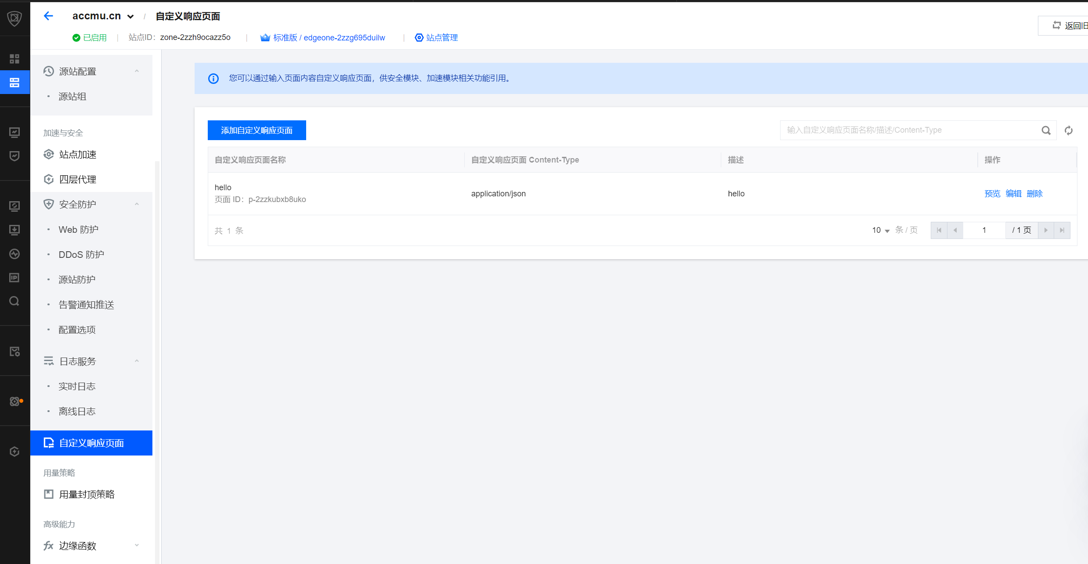Open 用量封顶策略 in sidebar
This screenshot has height=564, width=1088.
[87, 494]
